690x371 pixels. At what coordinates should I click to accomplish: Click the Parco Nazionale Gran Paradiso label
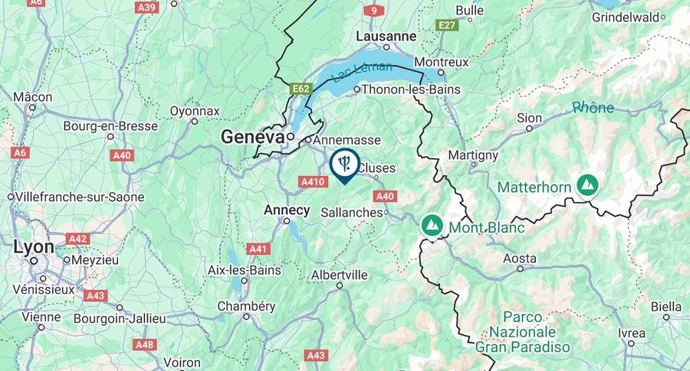click(523, 332)
